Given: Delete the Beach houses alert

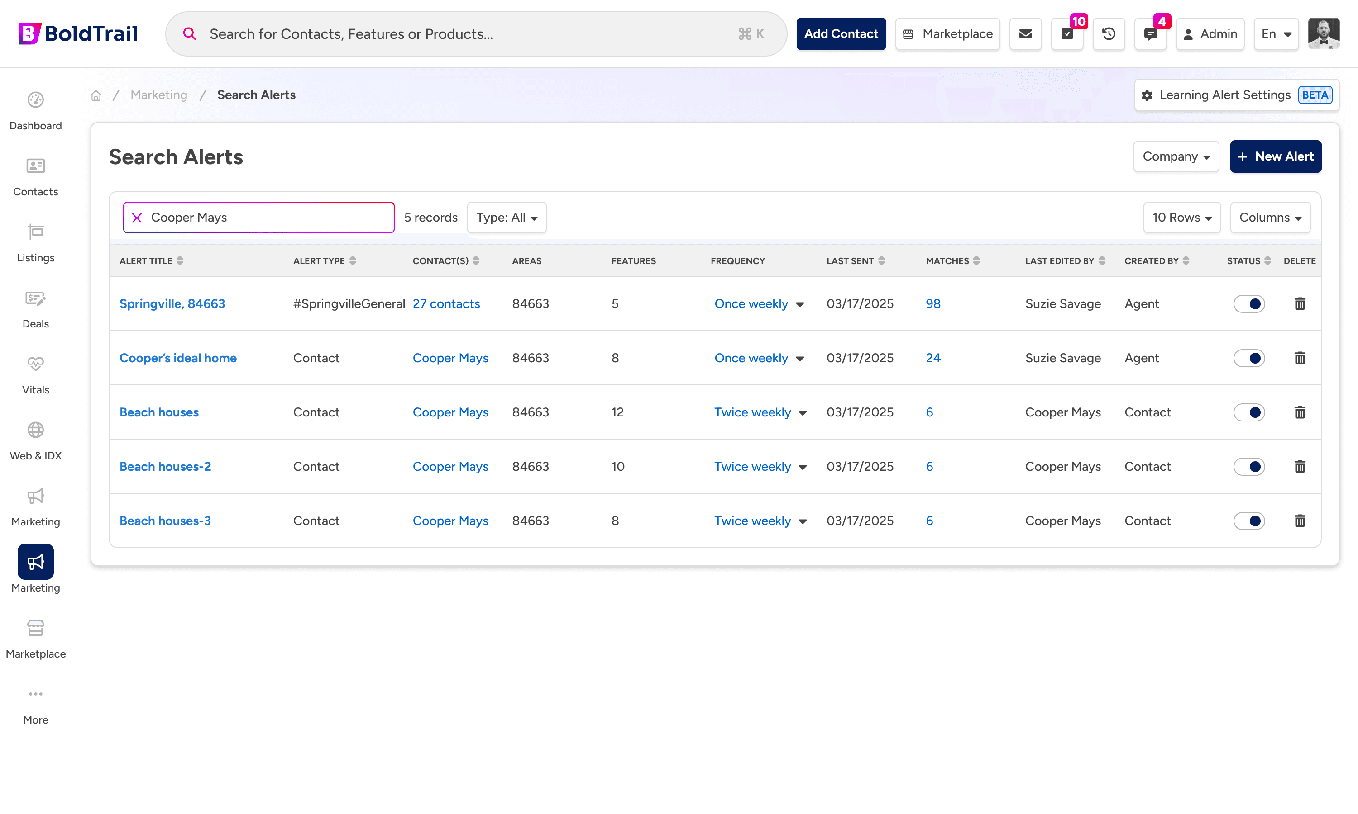Looking at the screenshot, I should tap(1300, 412).
